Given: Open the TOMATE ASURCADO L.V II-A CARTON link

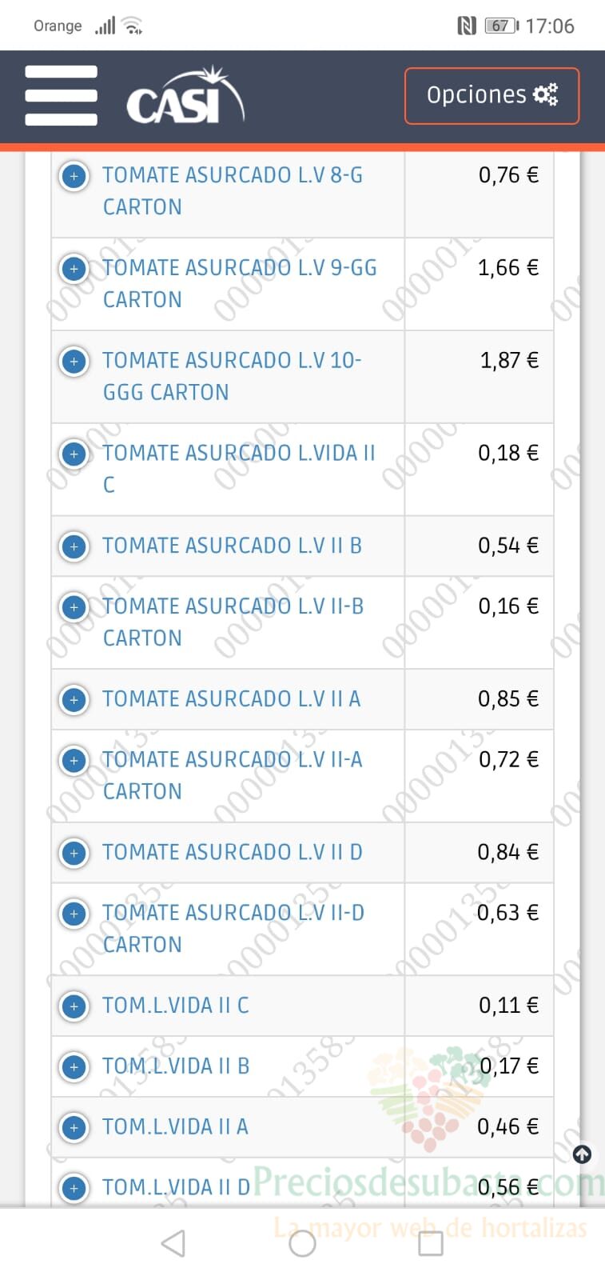Looking at the screenshot, I should coord(233,775).
